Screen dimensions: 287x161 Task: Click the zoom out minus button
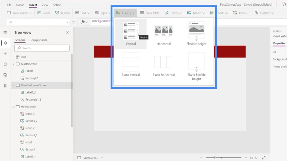point(201,158)
